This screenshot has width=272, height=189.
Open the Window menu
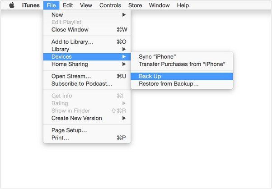coord(159,5)
